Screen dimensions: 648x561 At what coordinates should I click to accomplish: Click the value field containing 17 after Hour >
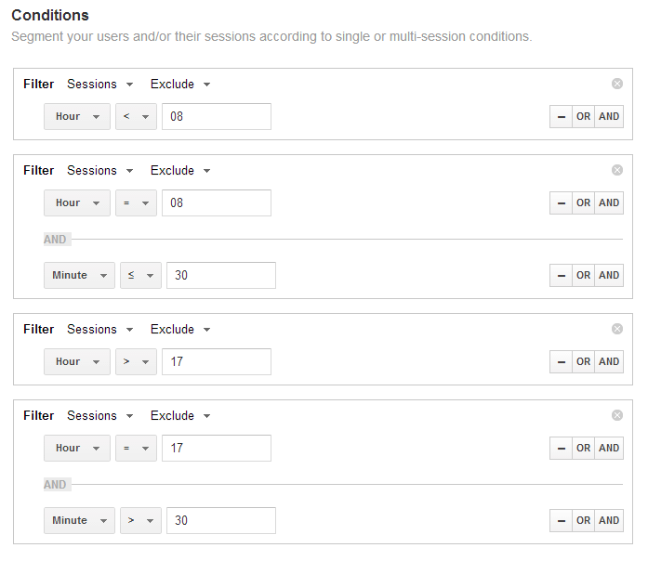pyautogui.click(x=216, y=361)
